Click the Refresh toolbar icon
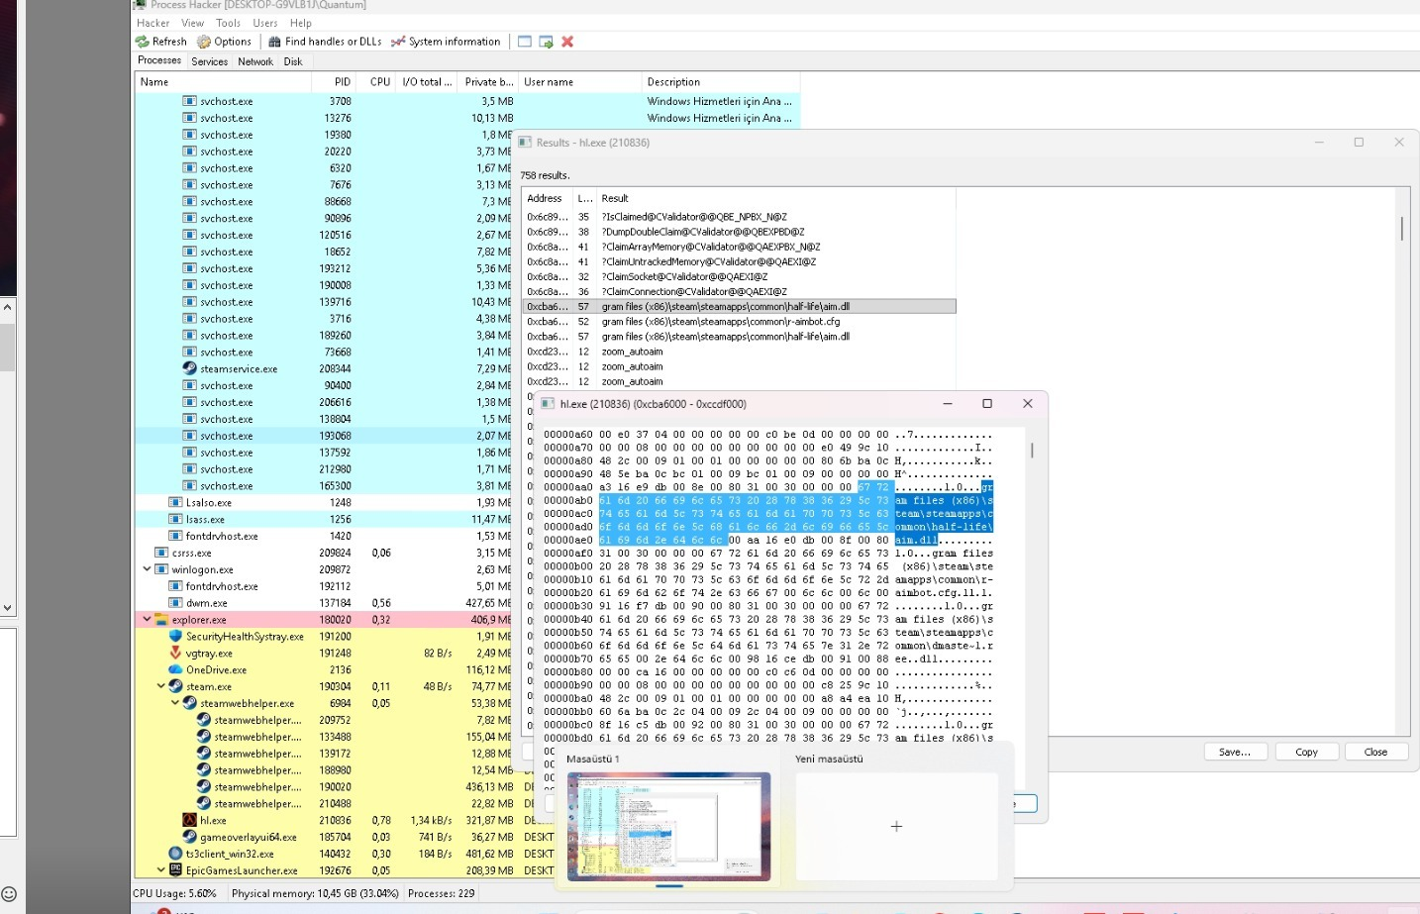 pos(143,42)
